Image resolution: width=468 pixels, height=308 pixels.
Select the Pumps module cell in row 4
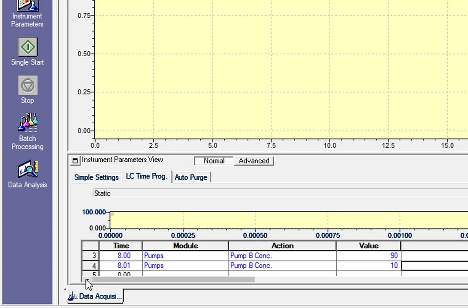(185, 266)
